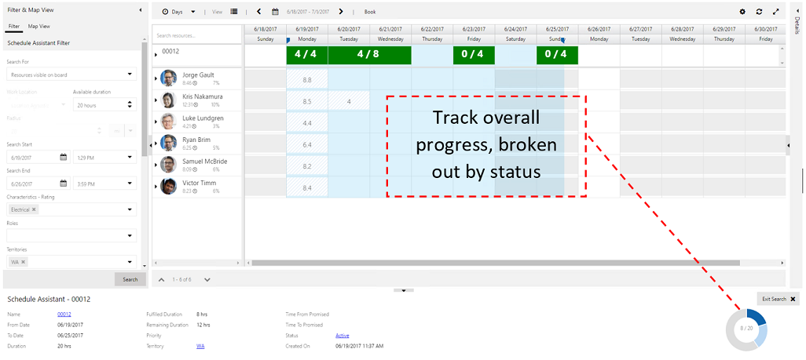Go to previous date range

tap(258, 12)
